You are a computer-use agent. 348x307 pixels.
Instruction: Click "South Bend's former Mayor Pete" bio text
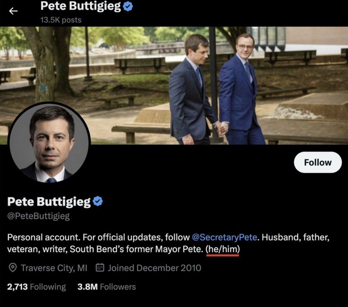136,249
